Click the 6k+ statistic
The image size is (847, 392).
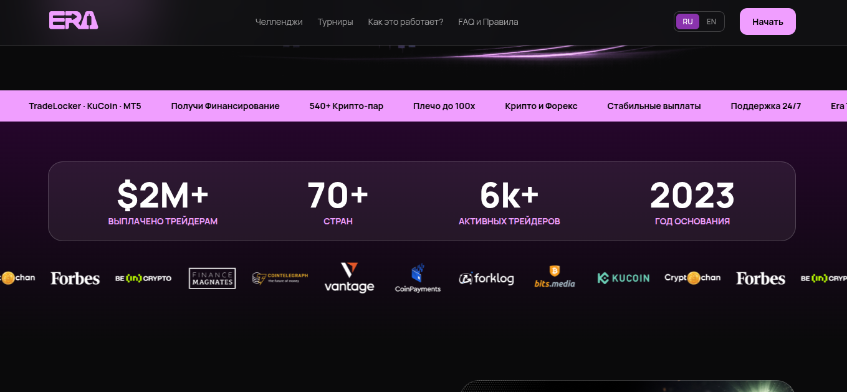click(509, 195)
